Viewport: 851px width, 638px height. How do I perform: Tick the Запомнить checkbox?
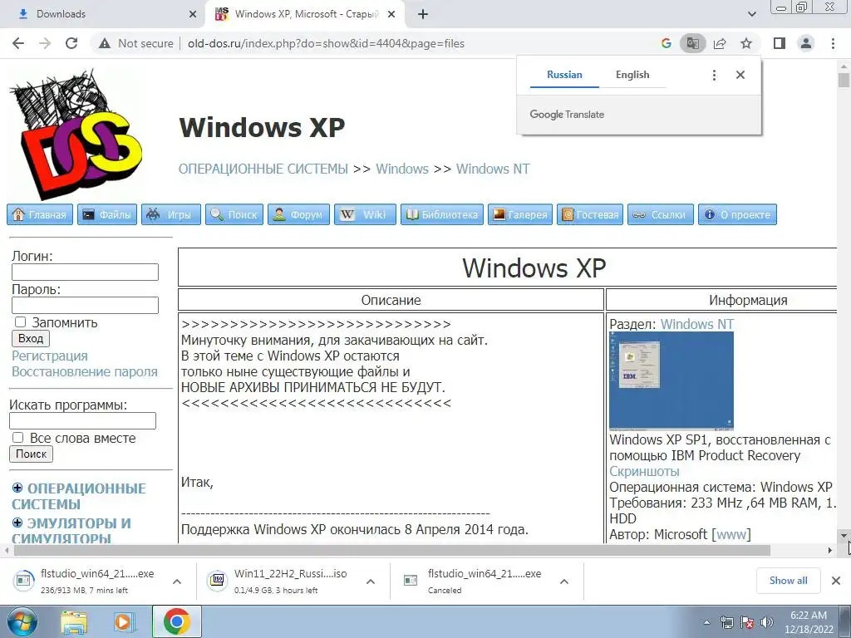coord(20,321)
